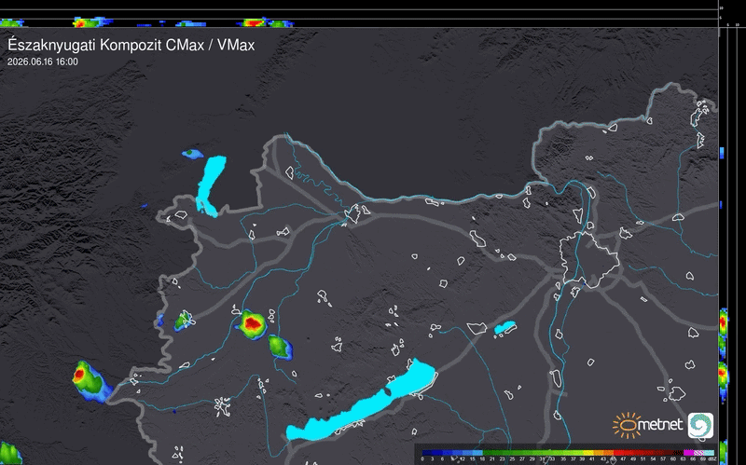Image resolution: width=746 pixels, height=465 pixels.
Task: Click inside the white Budapest city outline
Action: click(x=589, y=259)
